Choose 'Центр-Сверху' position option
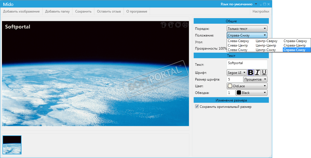The width and height of the screenshot is (311, 158). pyautogui.click(x=266, y=41)
